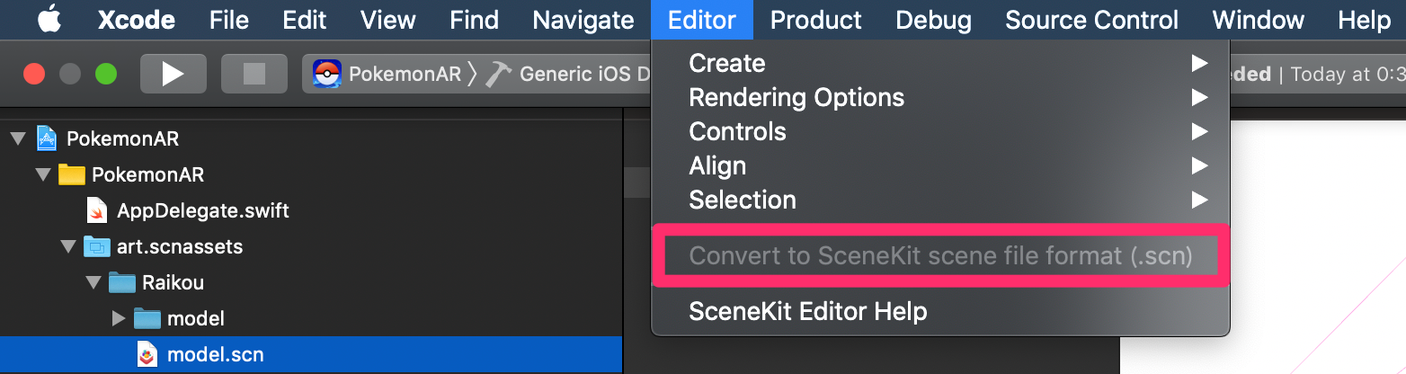Image resolution: width=1406 pixels, height=374 pixels.
Task: Open the Apple menu icon
Action: tap(49, 19)
